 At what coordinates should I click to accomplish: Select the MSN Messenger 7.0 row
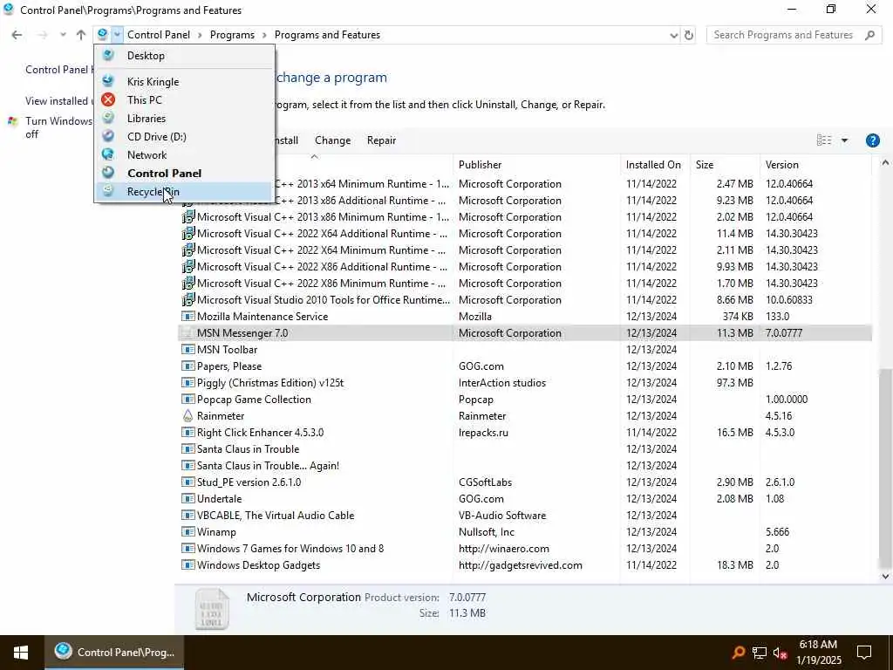coord(525,332)
